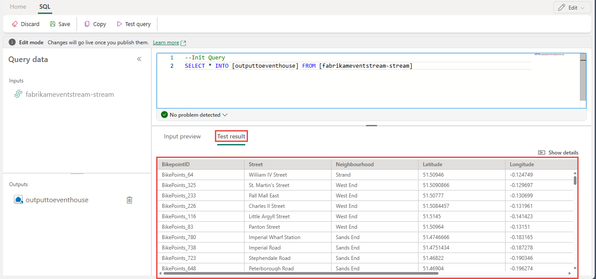Screen dimensions: 596x279
Task: Click the outputtoeventhouse eventhouse icon
Action: tap(18, 200)
